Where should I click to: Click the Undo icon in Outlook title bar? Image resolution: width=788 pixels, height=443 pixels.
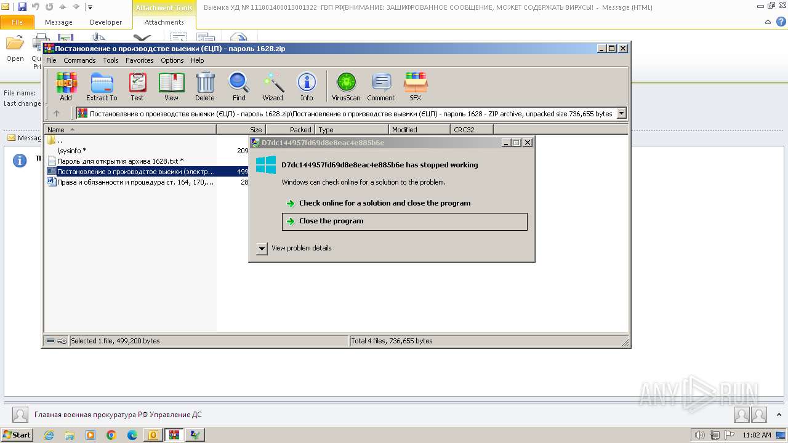point(36,7)
